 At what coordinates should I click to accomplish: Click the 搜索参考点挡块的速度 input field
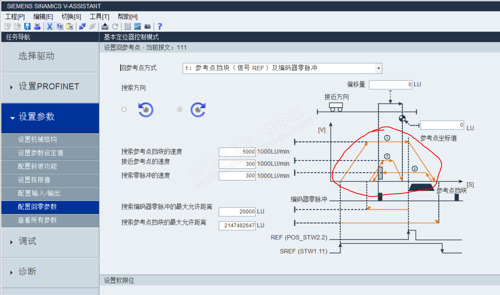237,152
